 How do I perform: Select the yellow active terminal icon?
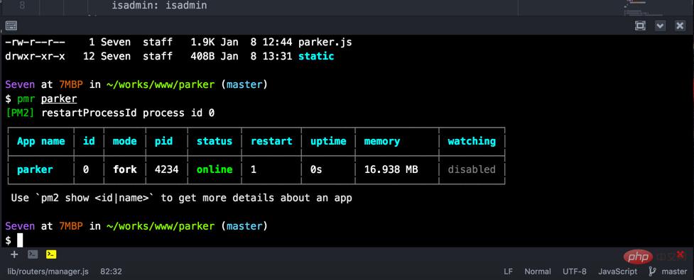(x=51, y=254)
